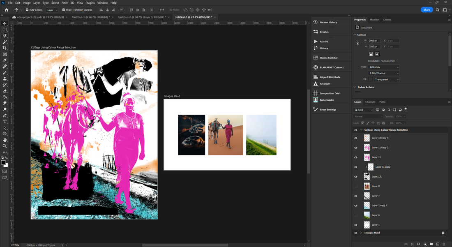The image size is (452, 247).
Task: Select the Horizontal Type tool
Action: tap(5, 122)
